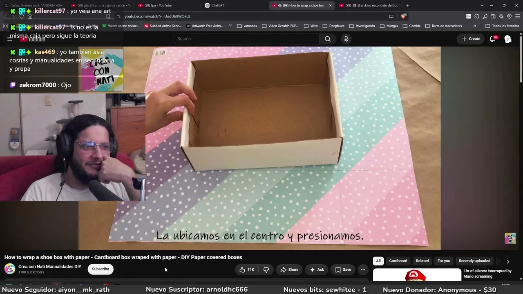523x294 pixels.
Task: Open 'Crea con Nati Manualidades DIY' channel link
Action: [x=50, y=267]
